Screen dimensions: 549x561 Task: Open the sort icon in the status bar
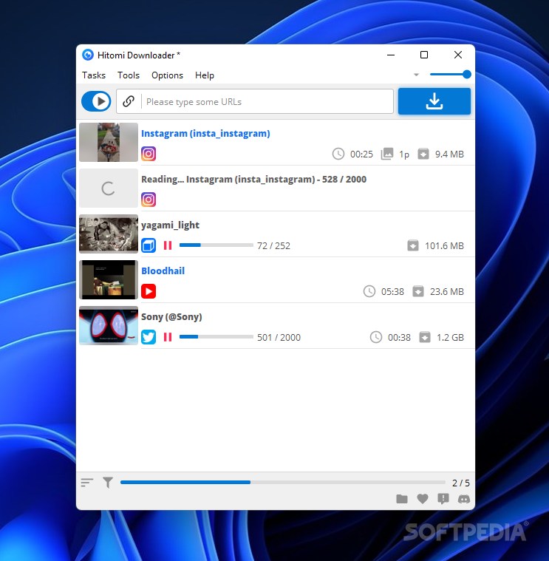(87, 483)
